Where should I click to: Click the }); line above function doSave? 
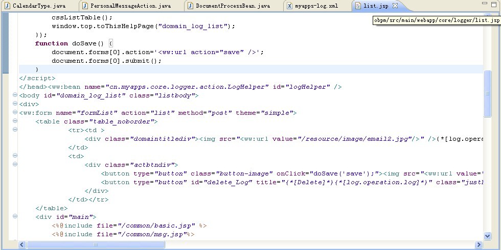click(41, 35)
